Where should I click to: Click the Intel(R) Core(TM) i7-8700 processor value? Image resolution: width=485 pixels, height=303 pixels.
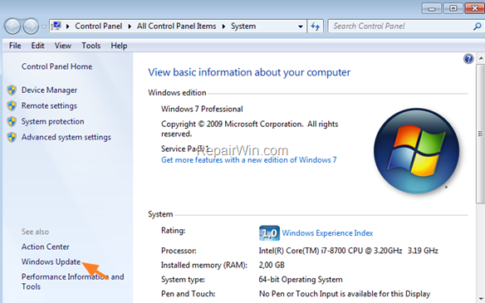pos(348,251)
